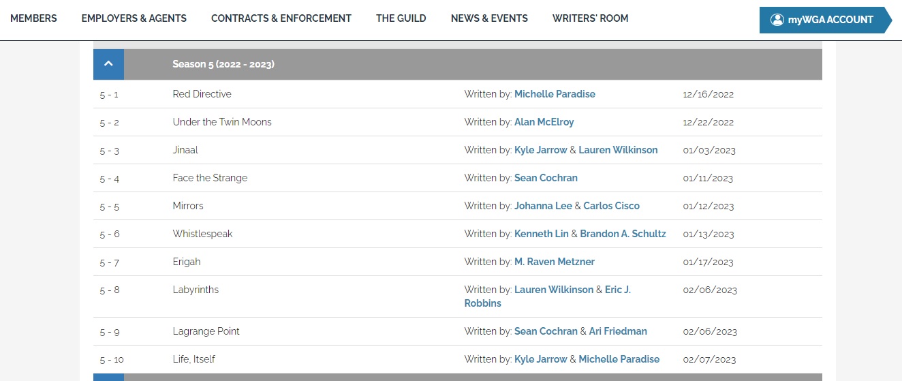Click the date 01/03/2023

709,151
